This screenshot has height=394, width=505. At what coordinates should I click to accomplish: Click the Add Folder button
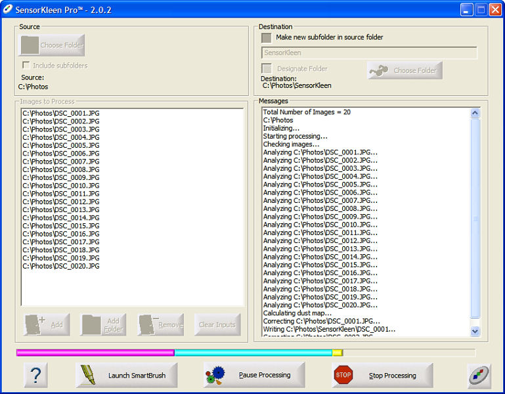pyautogui.click(x=103, y=324)
